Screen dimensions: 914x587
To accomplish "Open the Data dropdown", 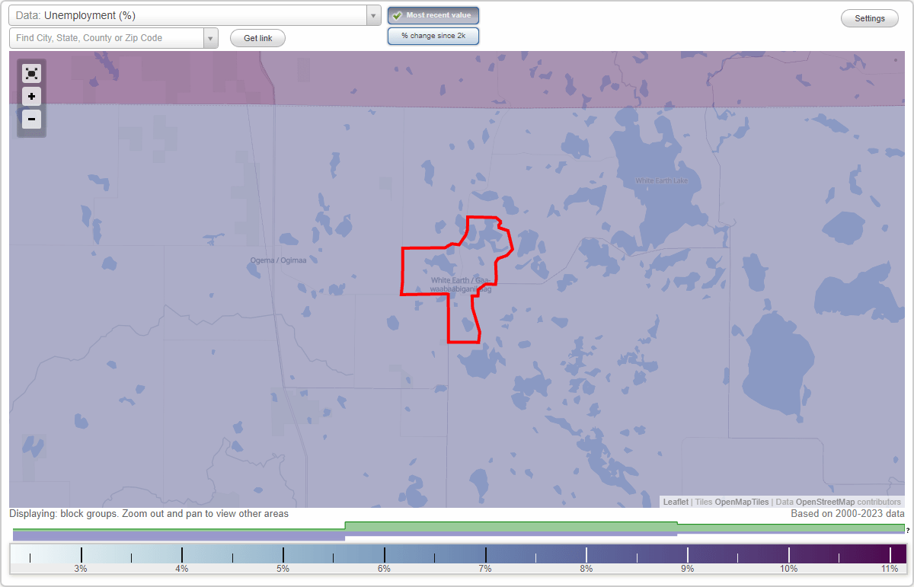I will point(372,15).
